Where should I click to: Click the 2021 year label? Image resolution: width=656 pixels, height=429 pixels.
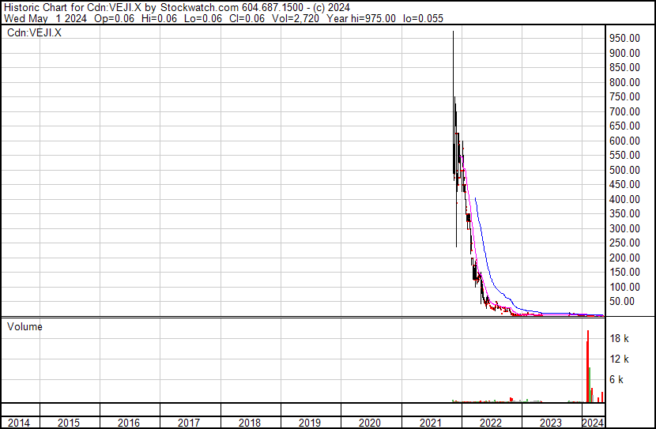431,423
